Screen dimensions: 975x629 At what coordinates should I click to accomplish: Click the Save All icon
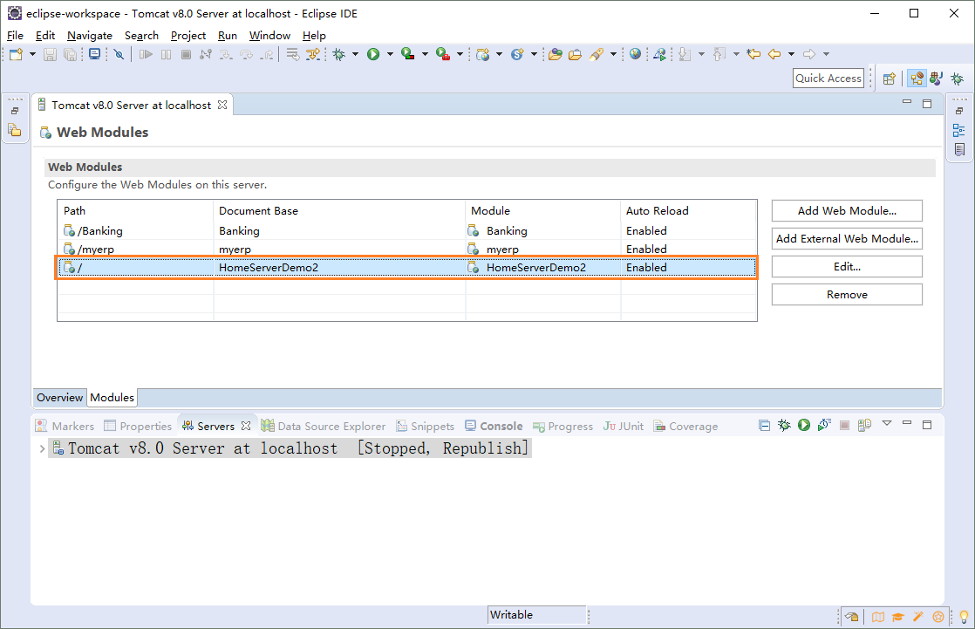pyautogui.click(x=71, y=54)
